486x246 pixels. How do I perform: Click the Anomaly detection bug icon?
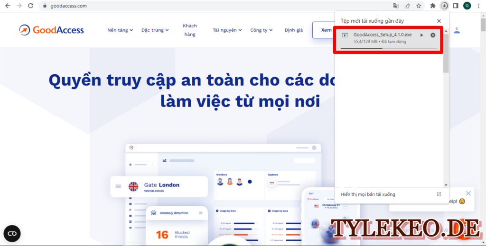pos(153,212)
